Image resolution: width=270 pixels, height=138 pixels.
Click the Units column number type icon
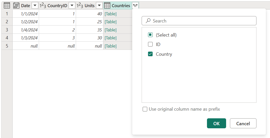point(80,6)
